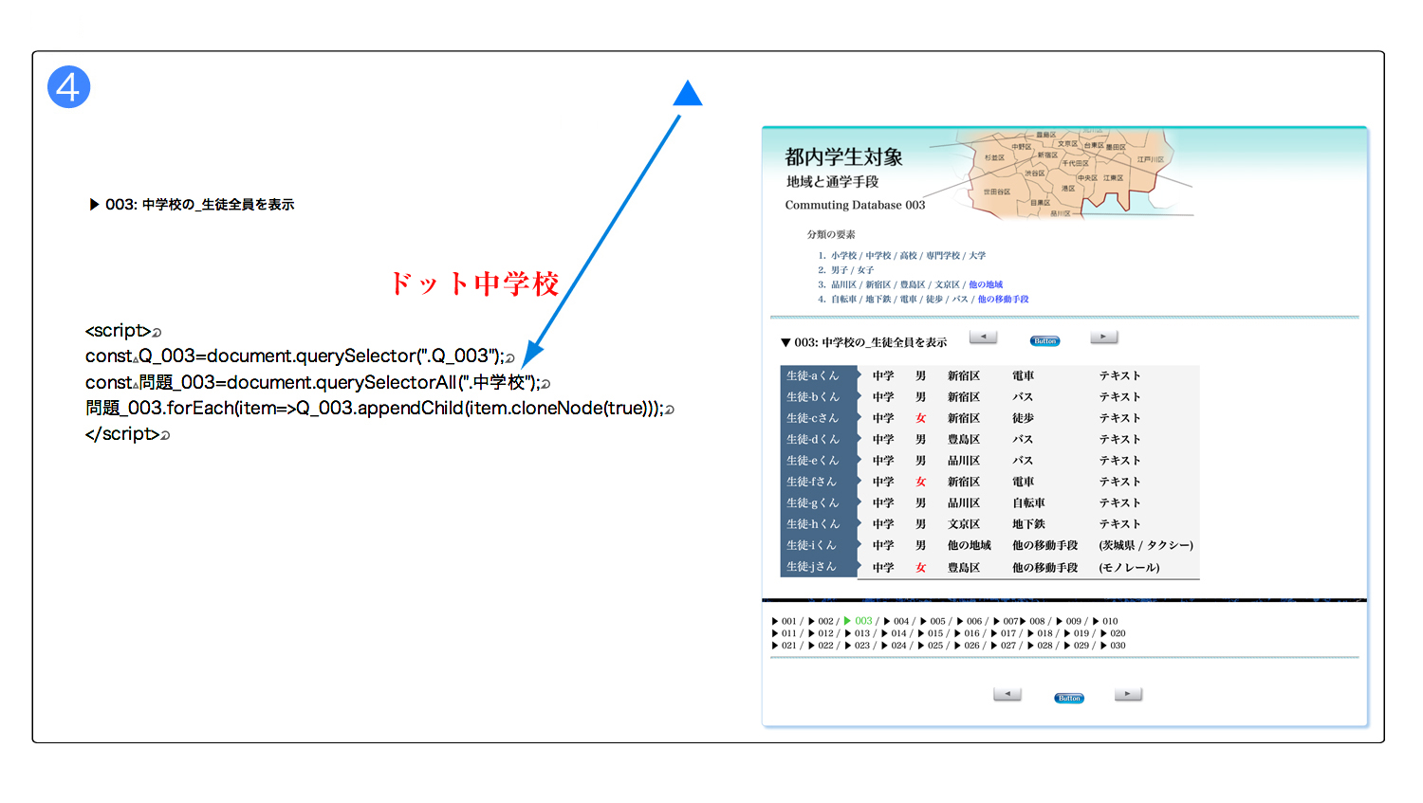This screenshot has height=803, width=1423.
Task: Click 自転車 in the 生徒-gくん row
Action: tap(1028, 503)
